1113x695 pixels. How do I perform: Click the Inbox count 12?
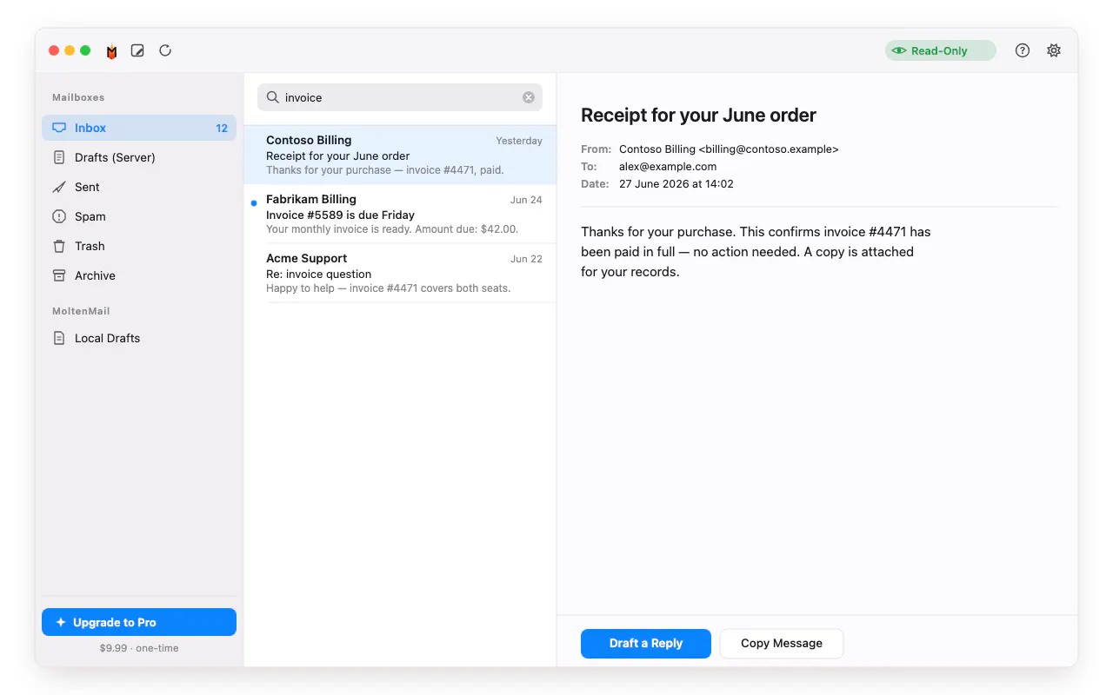click(x=222, y=128)
